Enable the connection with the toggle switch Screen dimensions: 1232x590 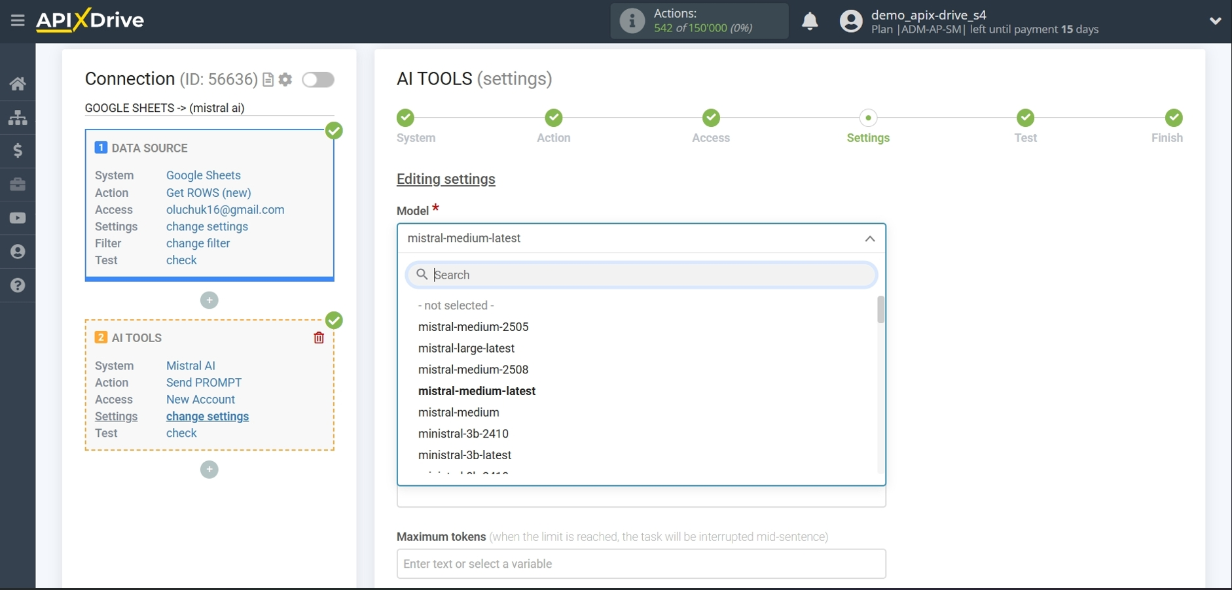(x=319, y=79)
